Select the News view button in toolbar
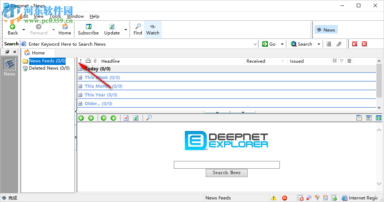The height and width of the screenshot is (202, 384). pos(326,30)
